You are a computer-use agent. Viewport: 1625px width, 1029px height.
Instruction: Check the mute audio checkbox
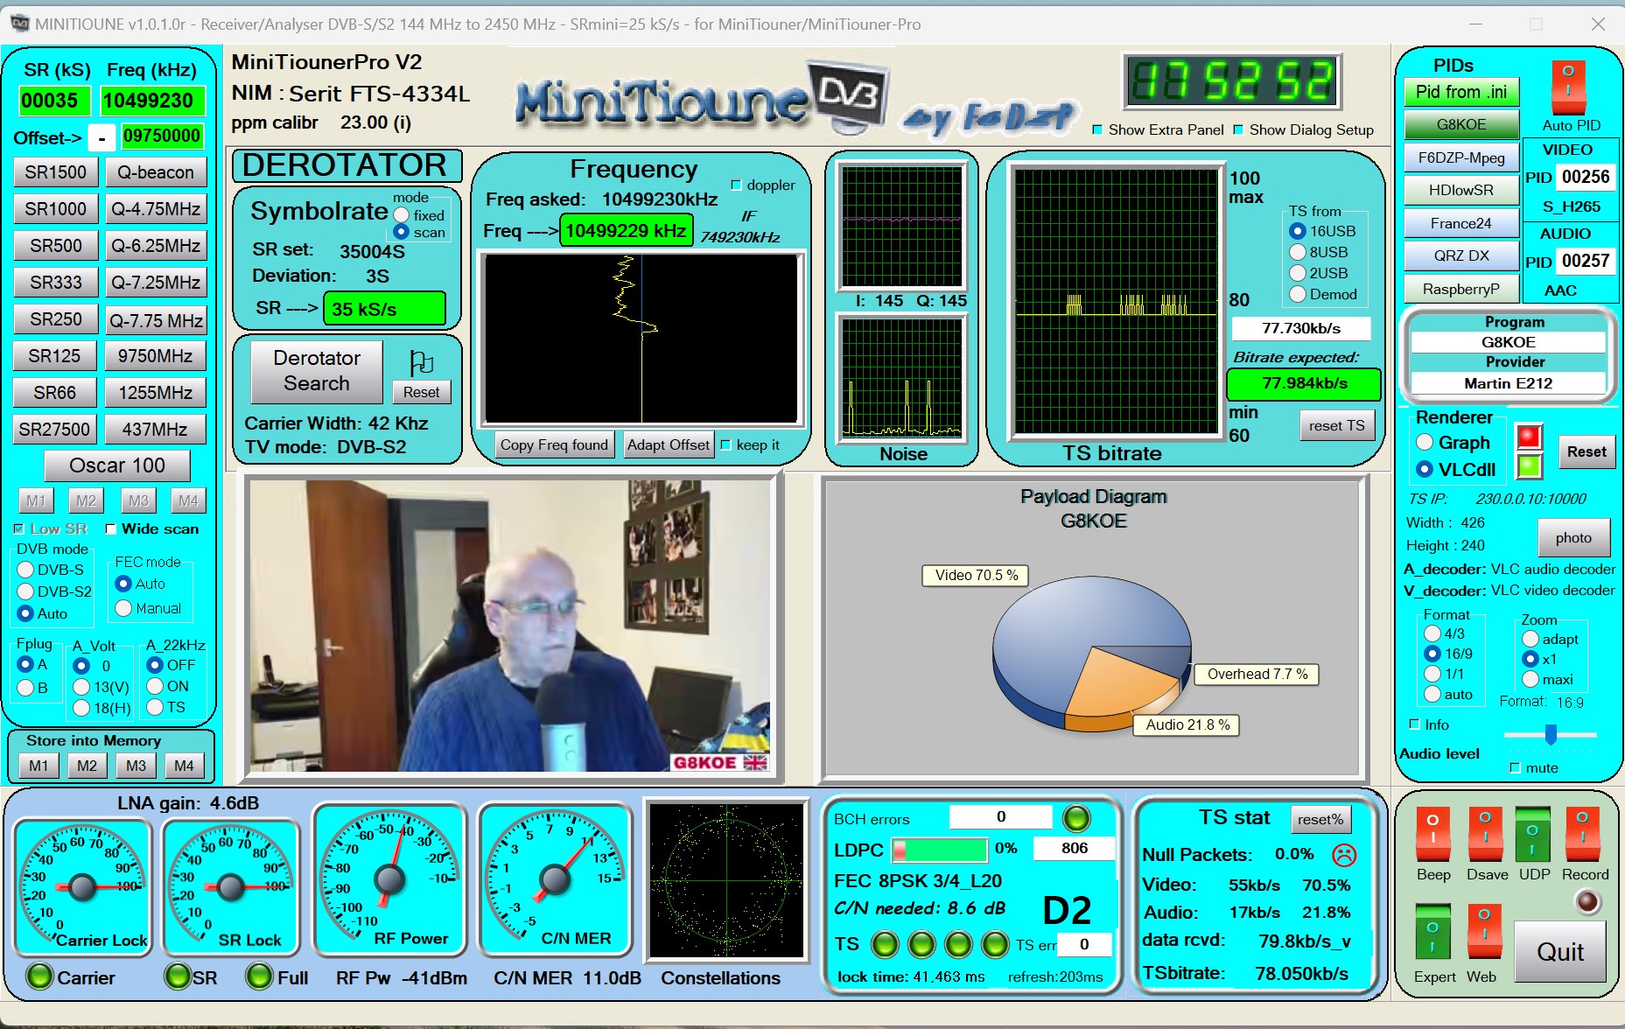pyautogui.click(x=1515, y=767)
